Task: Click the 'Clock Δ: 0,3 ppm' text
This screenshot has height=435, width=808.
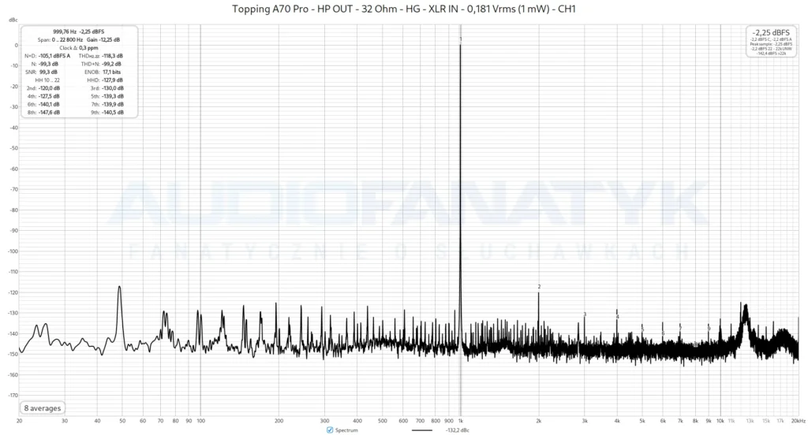Action: (78, 48)
